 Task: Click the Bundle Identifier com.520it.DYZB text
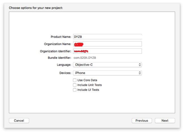(85, 58)
